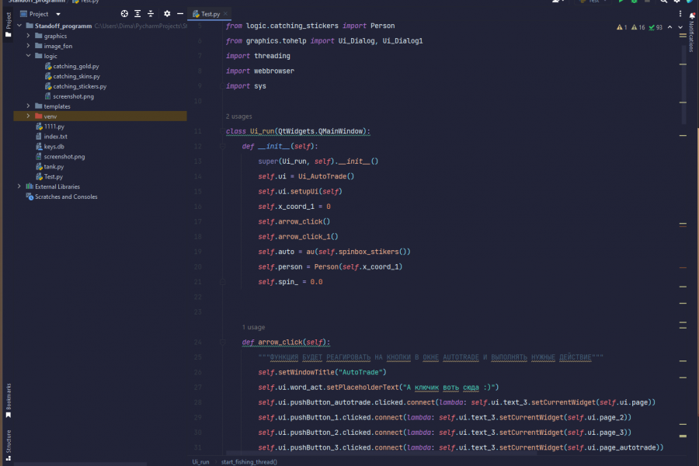Screen dimensions: 699x466
Task: Go to previous highlighted error arrow
Action: tap(669, 27)
